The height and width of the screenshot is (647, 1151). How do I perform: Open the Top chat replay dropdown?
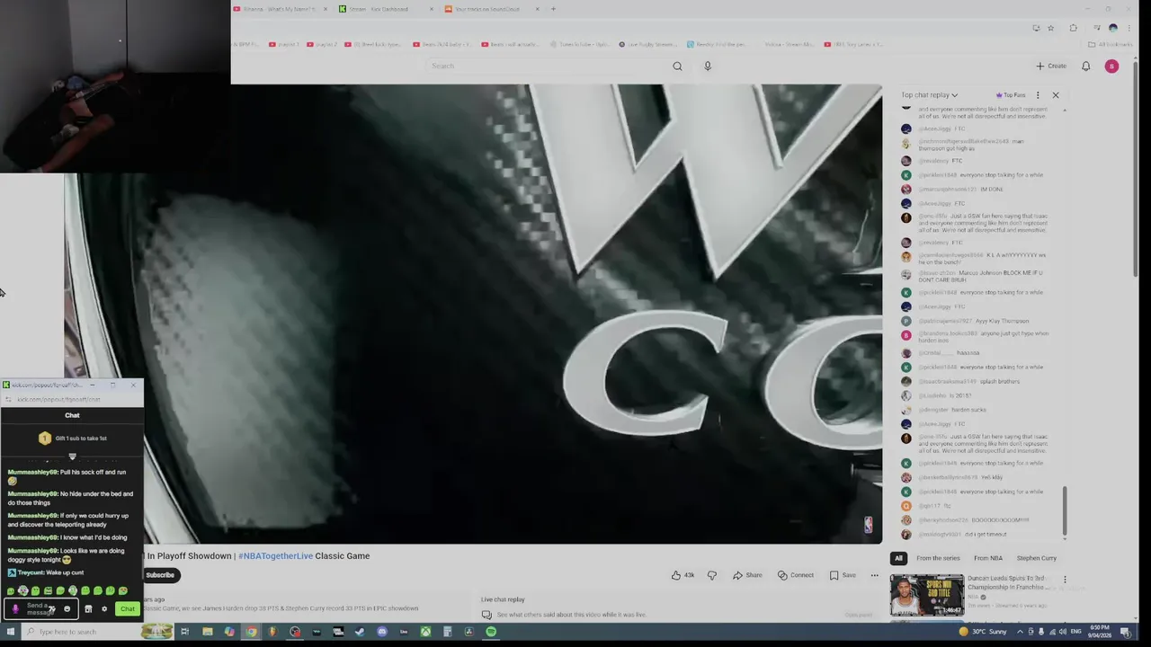point(929,94)
